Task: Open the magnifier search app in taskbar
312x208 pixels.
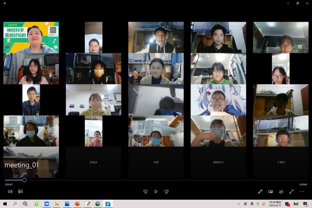Action: click(x=25, y=204)
